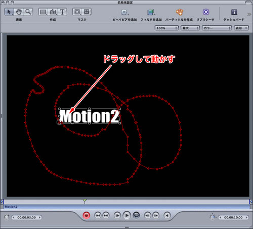
Task: Open the 表示 view options dropdown
Action: coord(241,28)
